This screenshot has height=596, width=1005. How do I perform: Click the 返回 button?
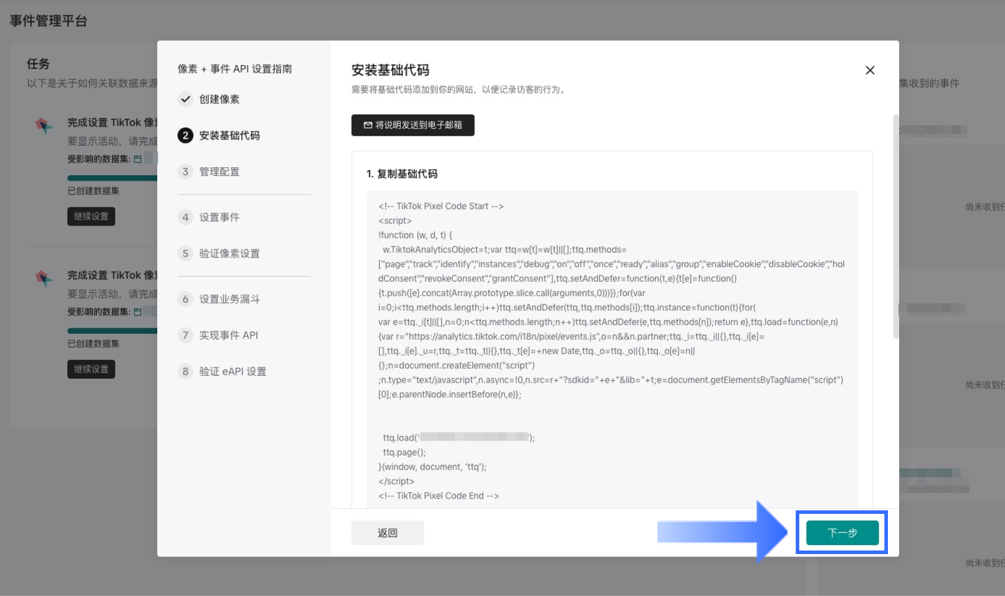pyautogui.click(x=387, y=533)
